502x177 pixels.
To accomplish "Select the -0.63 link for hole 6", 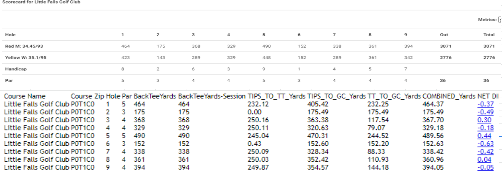I will pos(486,144).
